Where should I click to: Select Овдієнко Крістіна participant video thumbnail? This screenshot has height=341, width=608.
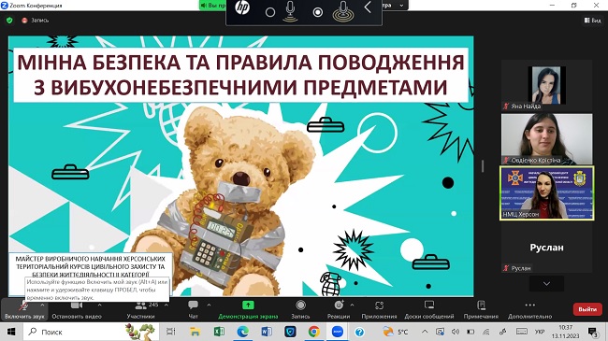(x=546, y=138)
